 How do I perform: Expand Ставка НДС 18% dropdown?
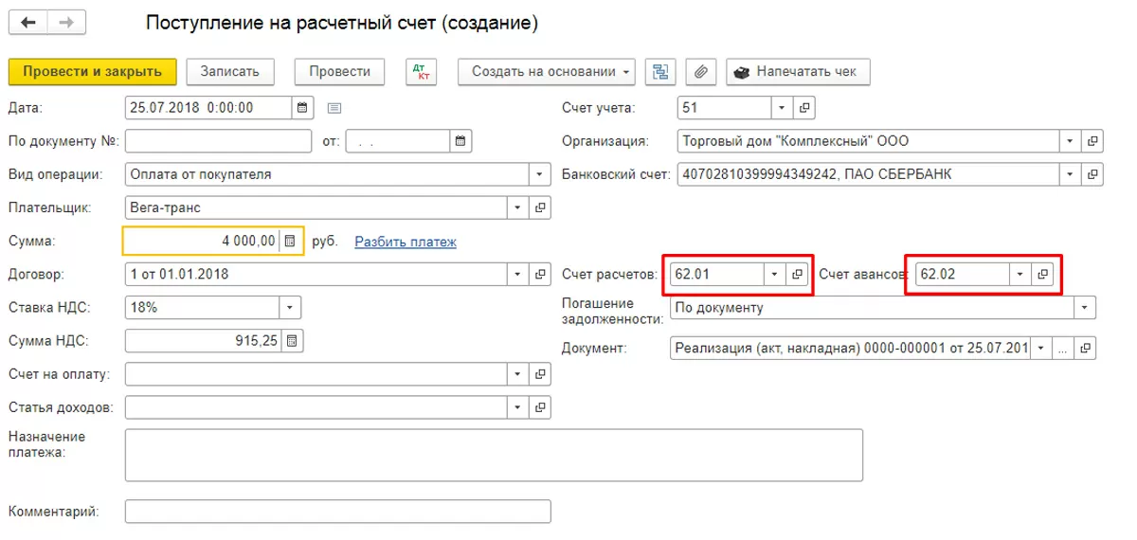(290, 308)
